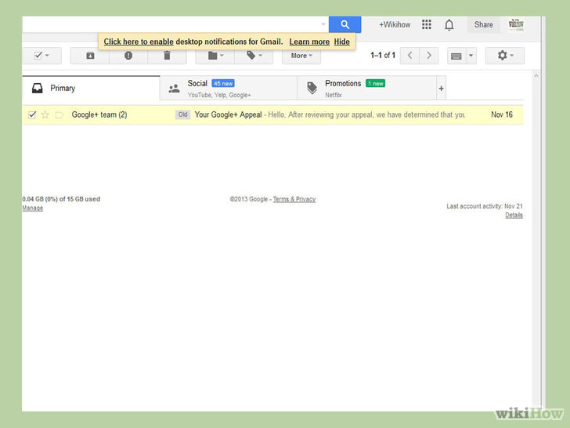Open the input tools dropdown arrow
570x428 pixels.
(471, 56)
